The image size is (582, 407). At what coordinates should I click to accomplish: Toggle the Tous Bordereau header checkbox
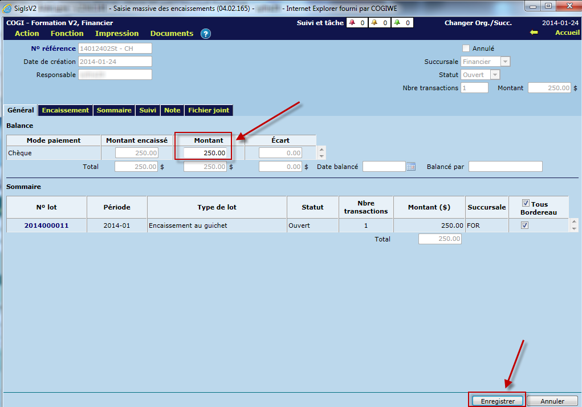click(526, 203)
